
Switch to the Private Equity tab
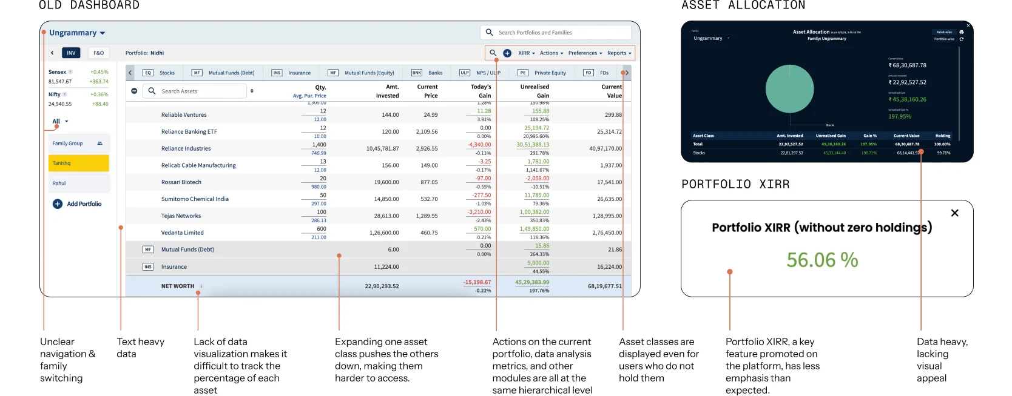coord(542,73)
